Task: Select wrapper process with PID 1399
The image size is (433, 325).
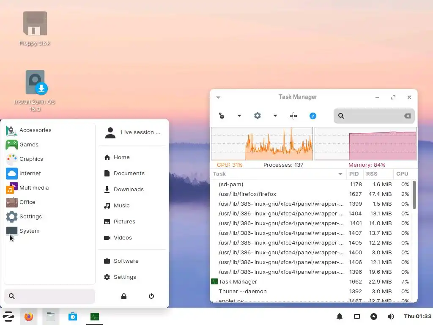Action: (x=311, y=204)
